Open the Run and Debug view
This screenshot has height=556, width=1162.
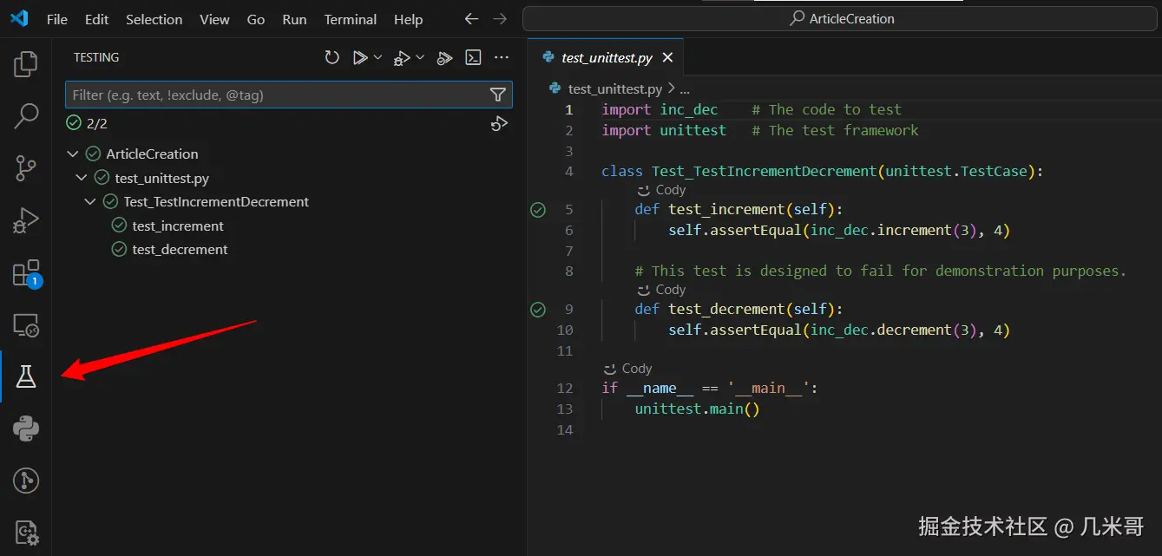pyautogui.click(x=25, y=219)
